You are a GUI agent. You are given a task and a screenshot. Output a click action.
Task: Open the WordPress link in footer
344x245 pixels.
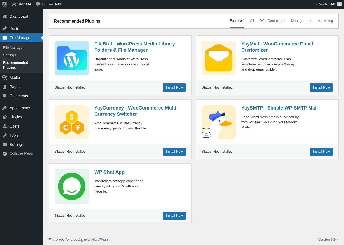click(x=100, y=240)
